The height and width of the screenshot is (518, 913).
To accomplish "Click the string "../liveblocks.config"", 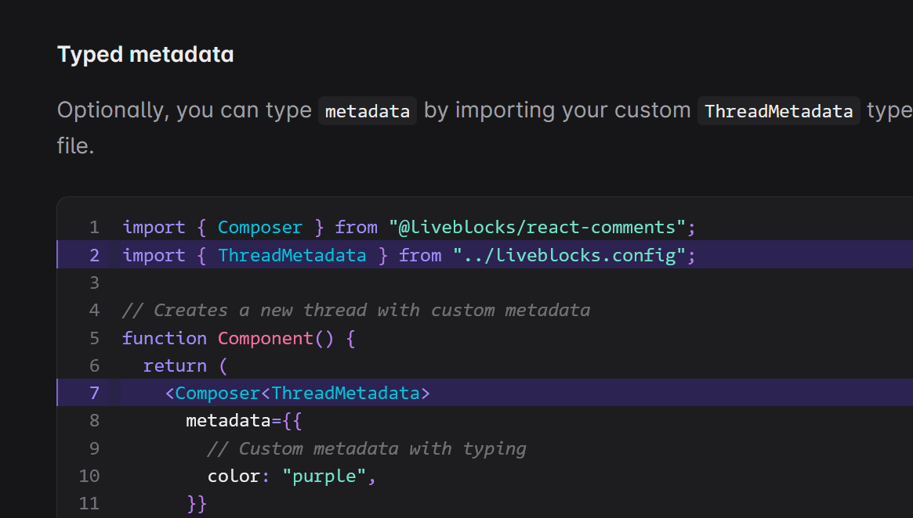I will [x=570, y=255].
